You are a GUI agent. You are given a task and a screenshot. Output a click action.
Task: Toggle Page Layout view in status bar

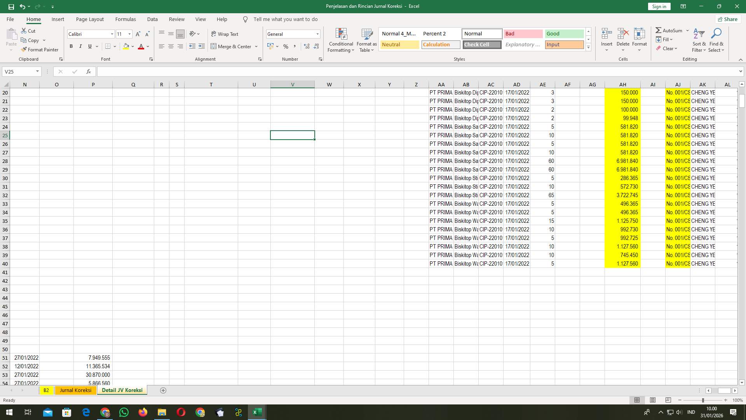pos(652,400)
